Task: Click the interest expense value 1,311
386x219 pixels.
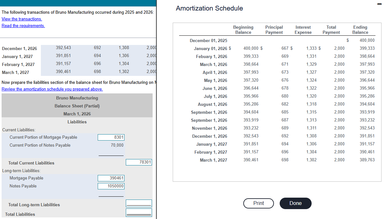Action: 311,128
